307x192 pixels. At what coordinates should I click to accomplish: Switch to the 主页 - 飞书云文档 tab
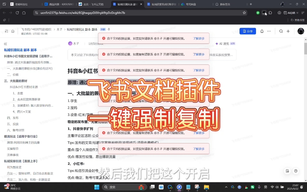tap(93, 4)
